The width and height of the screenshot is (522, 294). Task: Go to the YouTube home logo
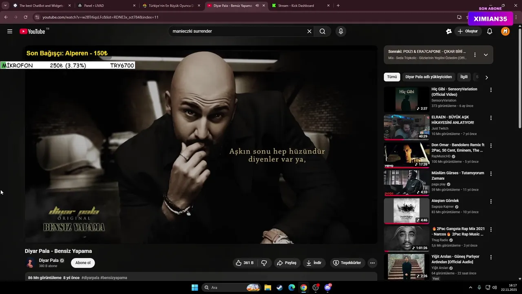point(32,31)
